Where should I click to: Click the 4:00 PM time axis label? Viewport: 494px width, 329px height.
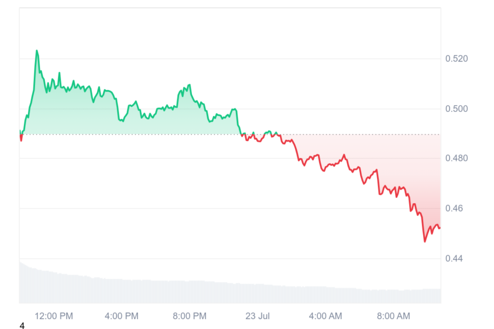click(x=121, y=316)
